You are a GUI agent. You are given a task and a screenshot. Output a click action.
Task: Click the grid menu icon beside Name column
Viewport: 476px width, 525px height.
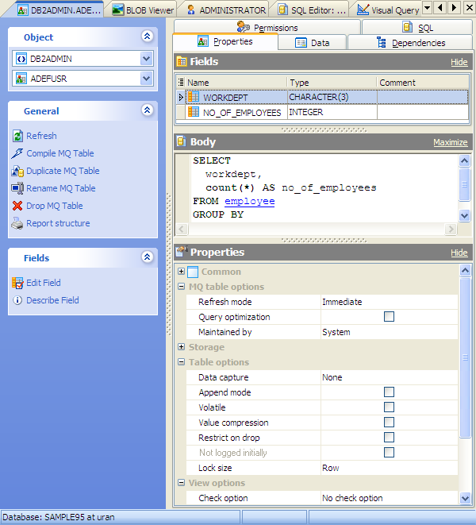tap(181, 83)
